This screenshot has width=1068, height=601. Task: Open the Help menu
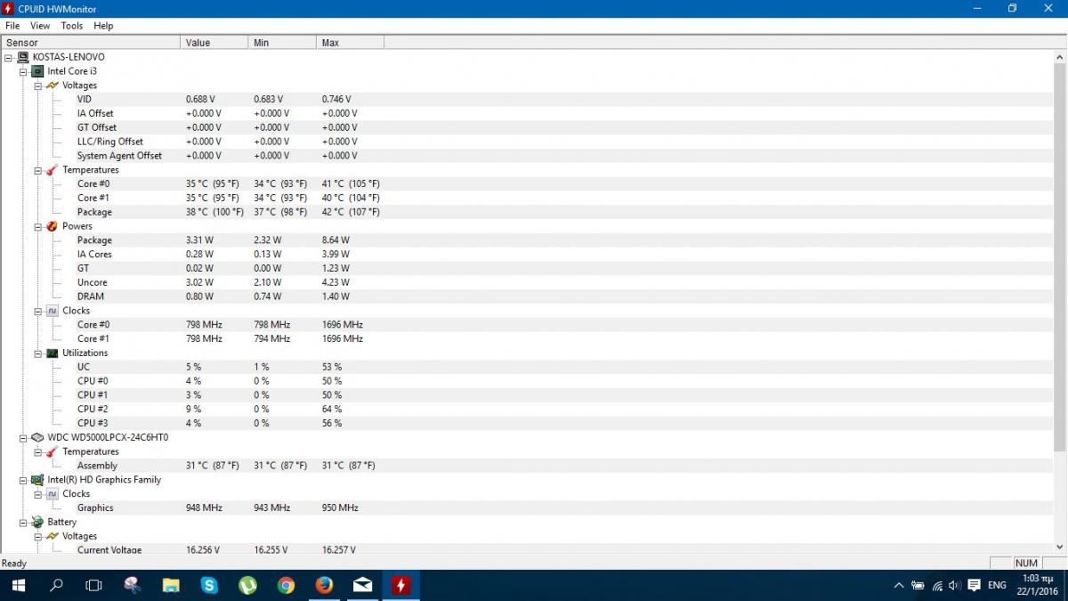click(103, 26)
